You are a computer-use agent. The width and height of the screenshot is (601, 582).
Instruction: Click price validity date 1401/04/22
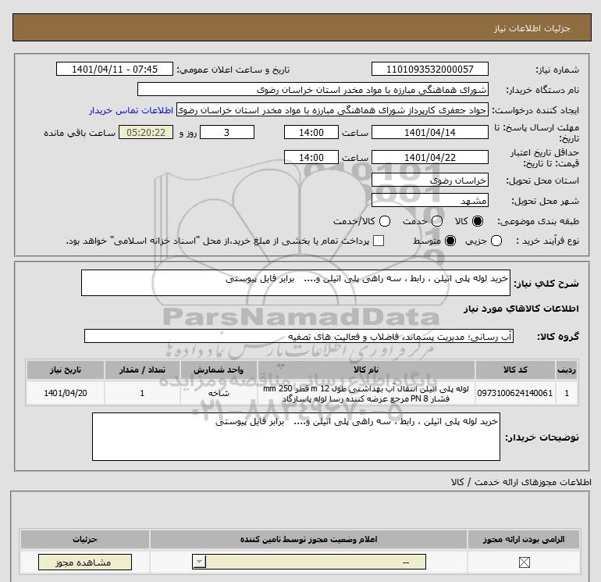pos(429,157)
